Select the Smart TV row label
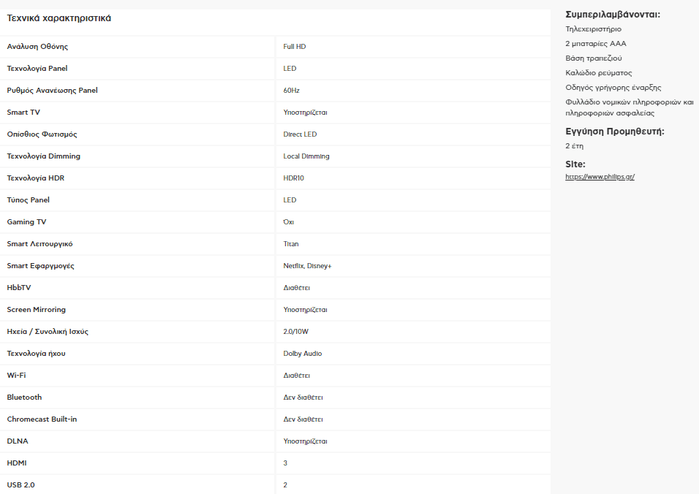The height and width of the screenshot is (494, 699). click(x=23, y=113)
